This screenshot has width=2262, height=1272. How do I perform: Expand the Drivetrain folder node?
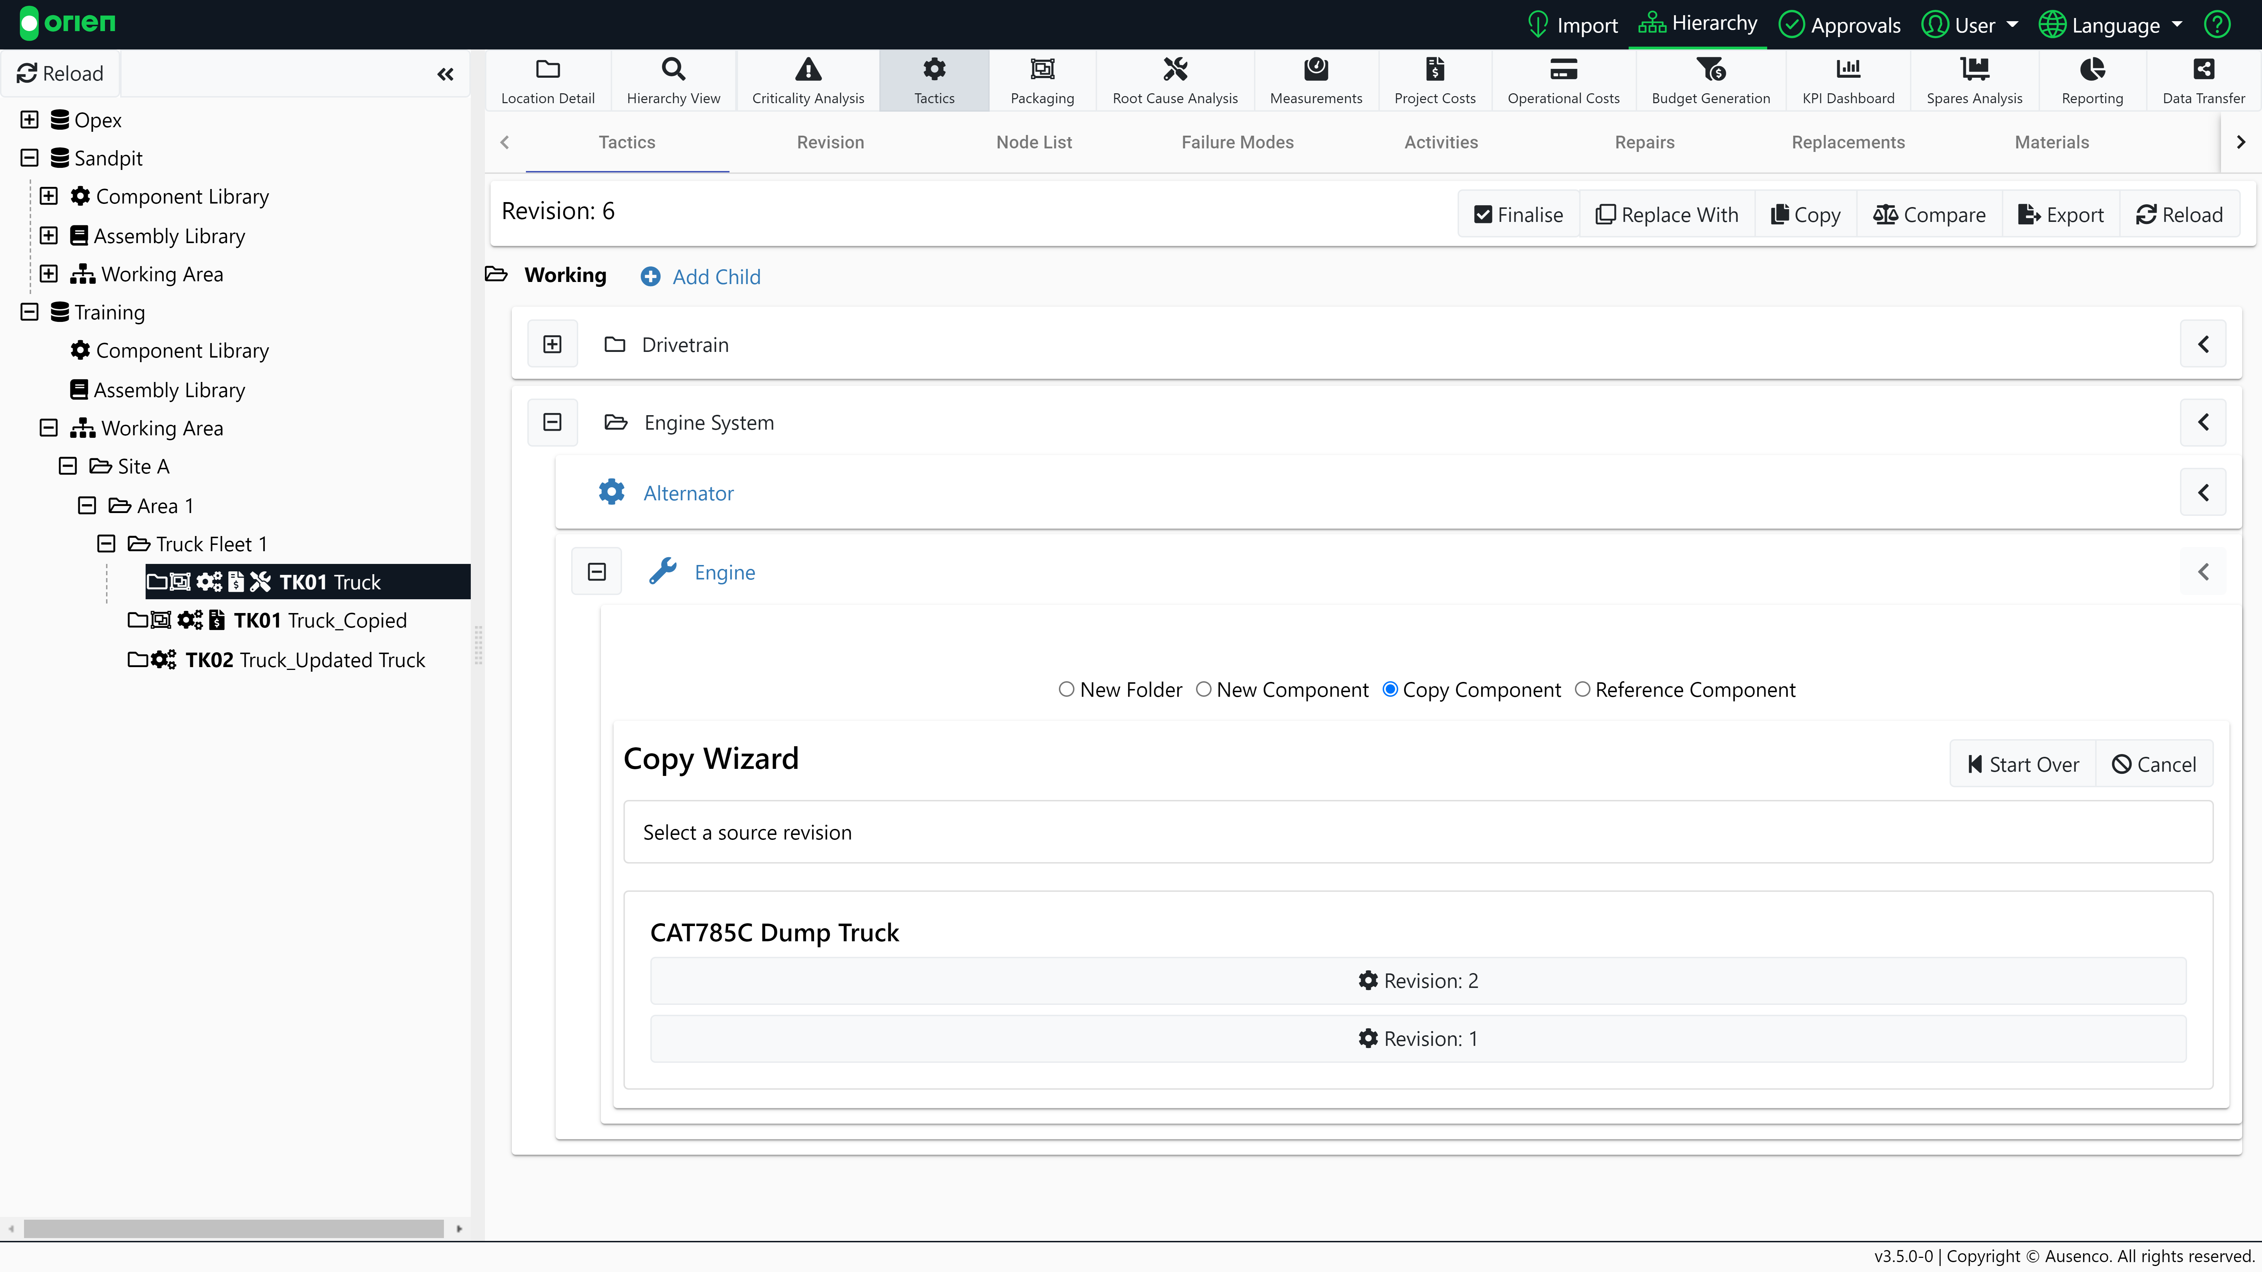552,345
